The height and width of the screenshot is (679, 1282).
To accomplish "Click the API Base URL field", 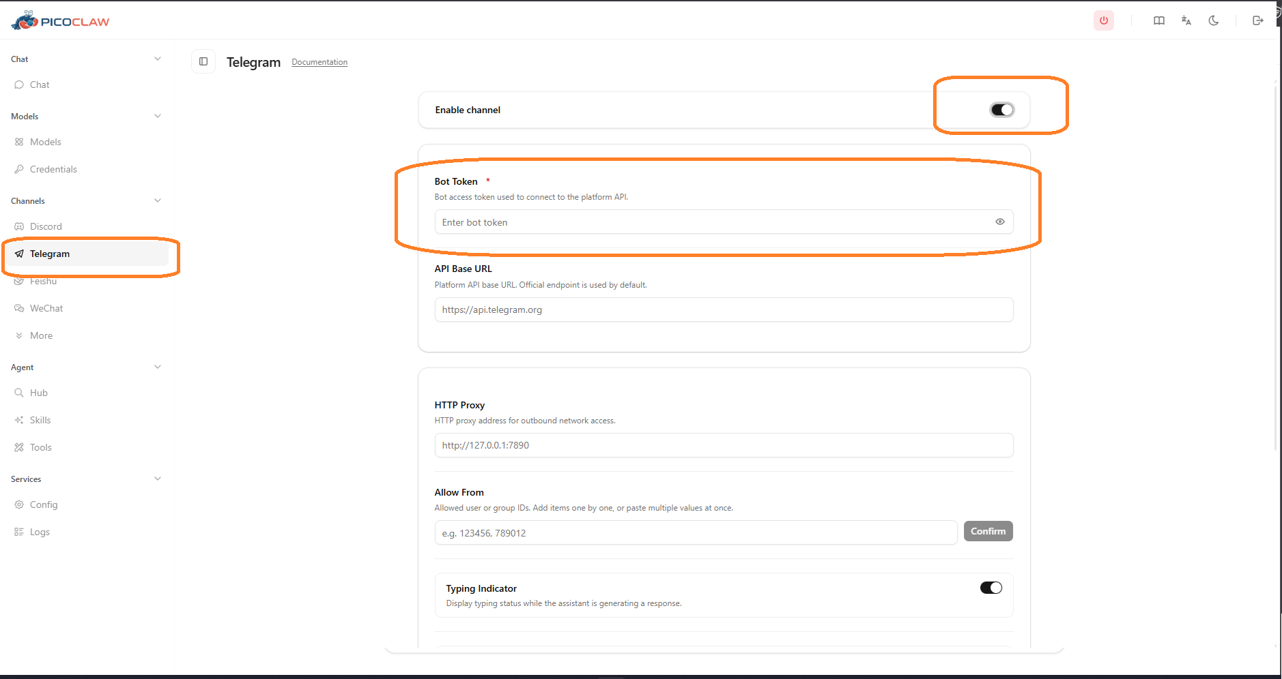I will coord(724,310).
